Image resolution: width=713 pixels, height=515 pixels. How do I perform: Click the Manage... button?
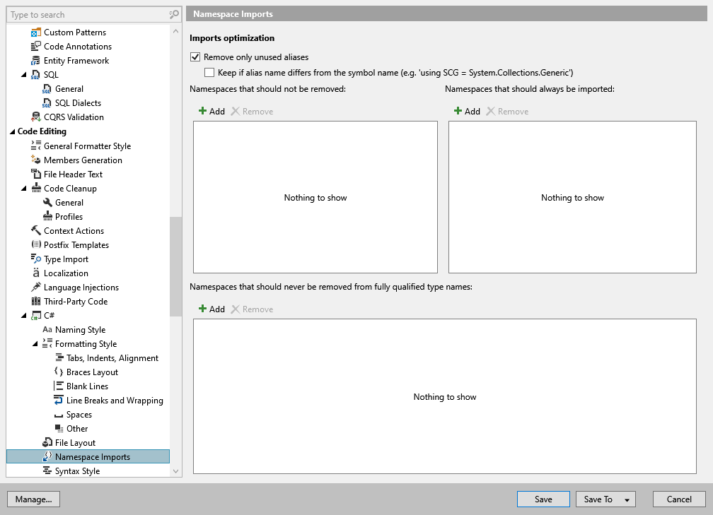point(33,499)
